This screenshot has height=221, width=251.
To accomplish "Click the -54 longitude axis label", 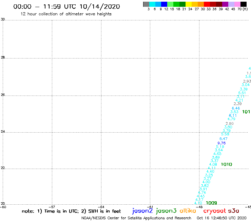I will 101,207.
